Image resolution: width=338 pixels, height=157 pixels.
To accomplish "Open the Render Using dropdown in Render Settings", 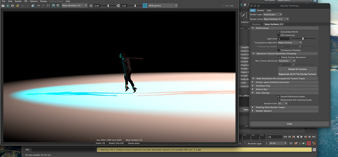I will pos(276,19).
